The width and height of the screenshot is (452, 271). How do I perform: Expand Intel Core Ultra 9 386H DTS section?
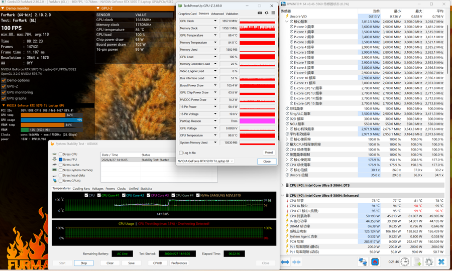click(x=282, y=185)
